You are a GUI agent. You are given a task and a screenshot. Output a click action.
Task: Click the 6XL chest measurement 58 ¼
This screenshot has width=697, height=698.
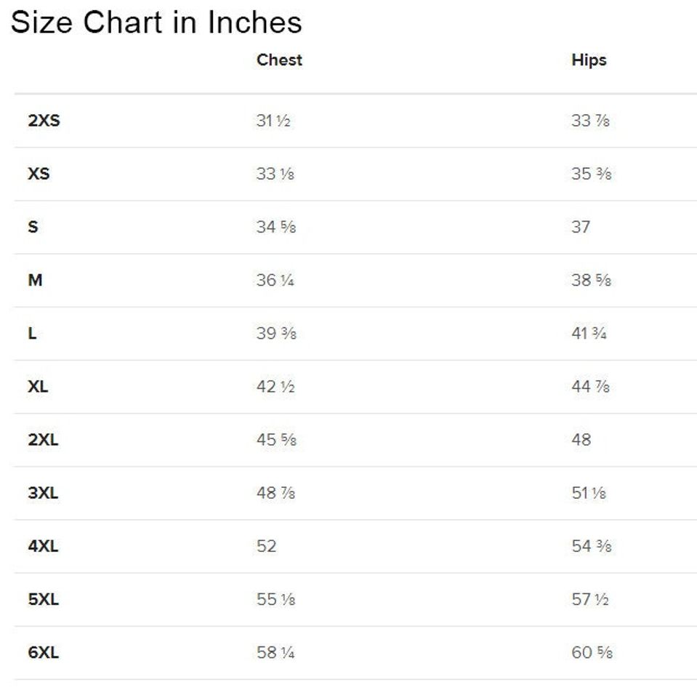(x=275, y=653)
